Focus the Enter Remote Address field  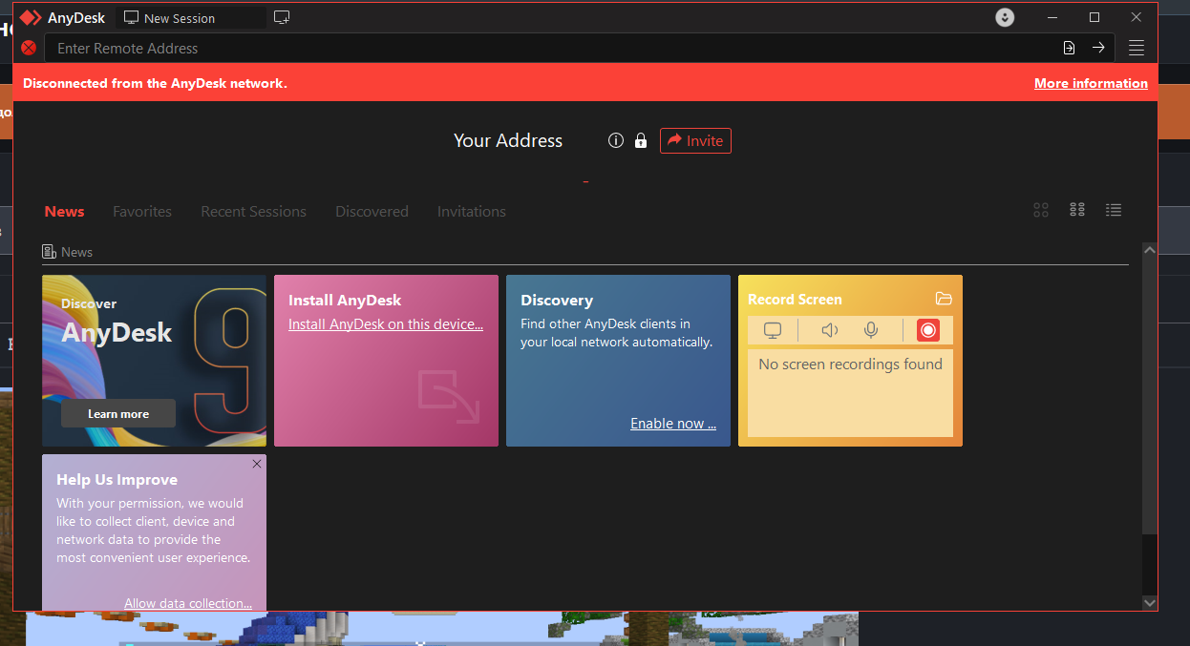point(556,48)
